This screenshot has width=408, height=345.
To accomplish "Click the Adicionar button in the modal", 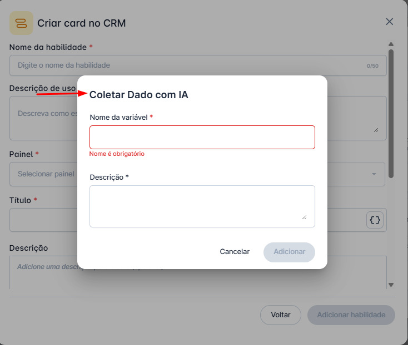I will pos(289,252).
